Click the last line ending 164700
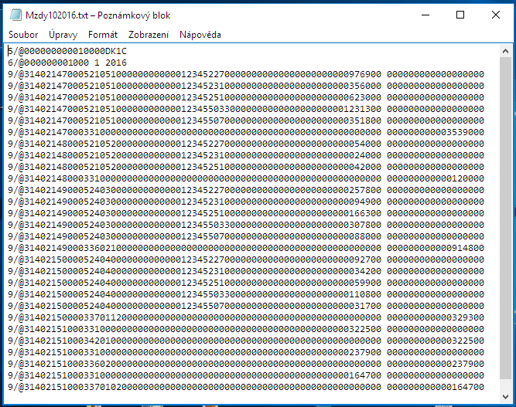This screenshot has height=407, width=516. pos(246,387)
